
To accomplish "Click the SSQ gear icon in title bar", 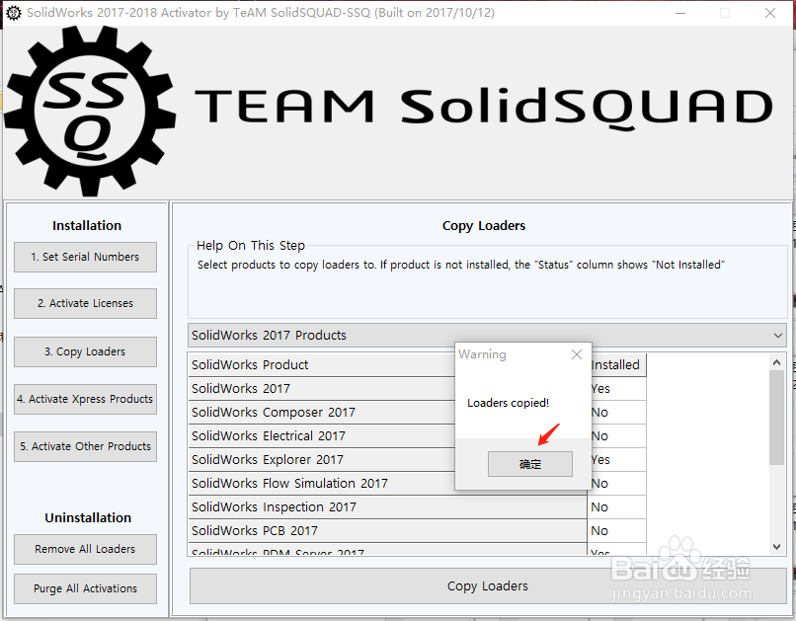I will click(x=13, y=13).
